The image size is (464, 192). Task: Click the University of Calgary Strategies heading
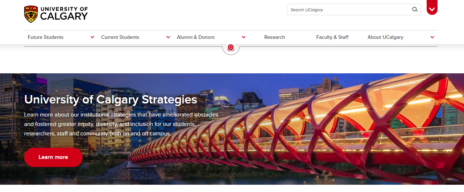pos(111,99)
